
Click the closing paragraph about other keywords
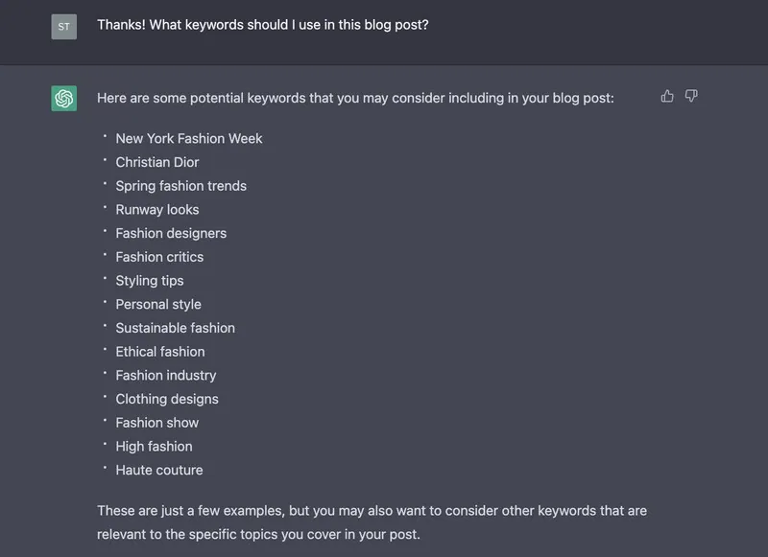[x=372, y=522]
